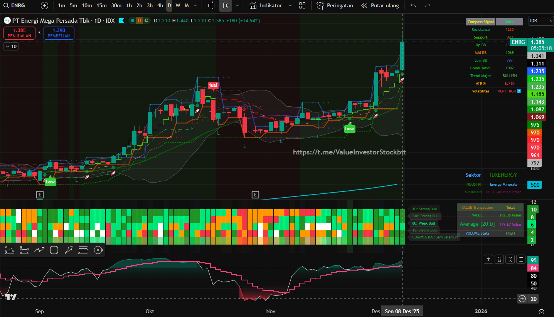Click the Oil & Gas Production text
This screenshot has width=554, height=317.
coord(503,192)
